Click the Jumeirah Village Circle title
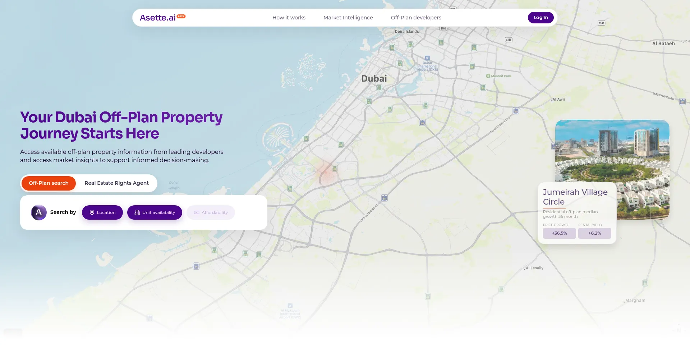This screenshot has height=357, width=690. [x=575, y=197]
